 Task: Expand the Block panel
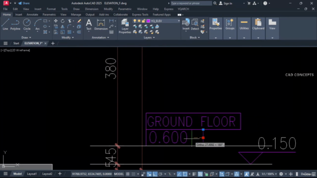(x=195, y=38)
